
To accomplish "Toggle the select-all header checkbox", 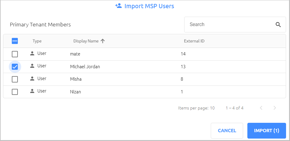I will (15, 41).
